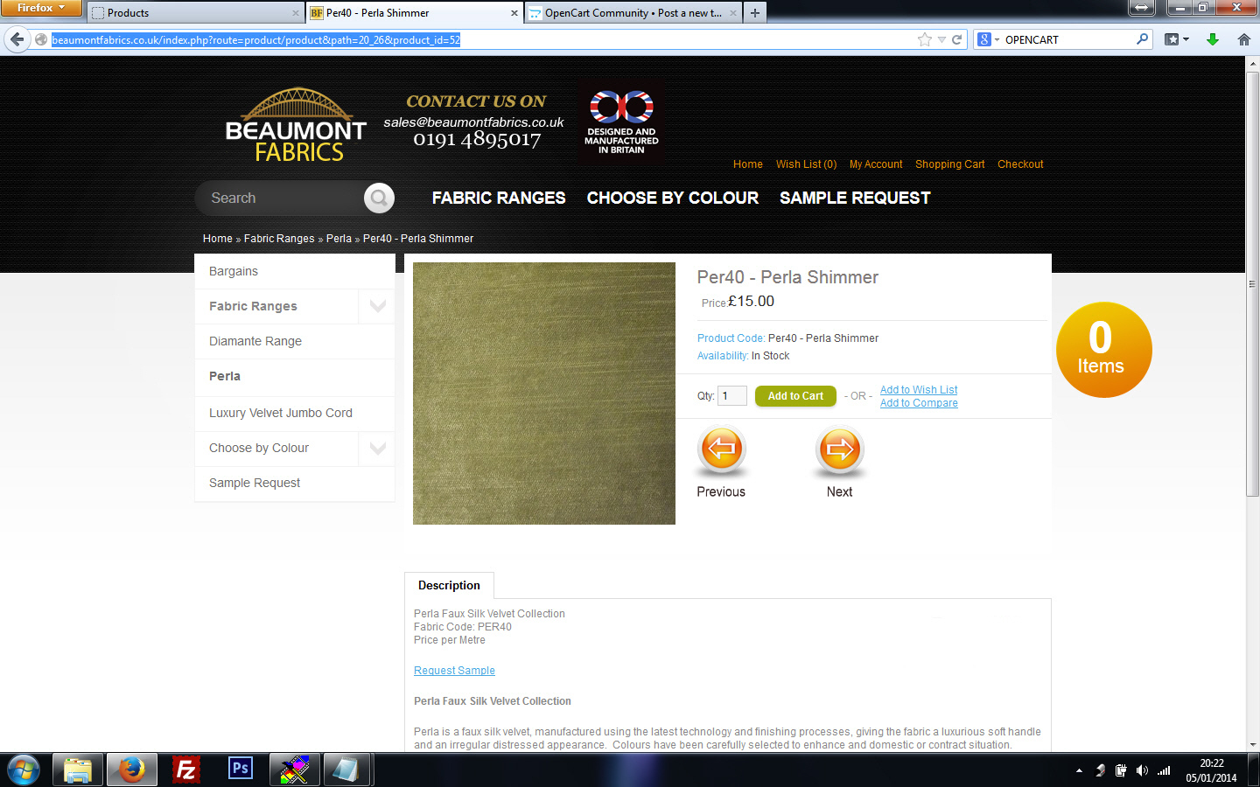The width and height of the screenshot is (1260, 787).
Task: Close the Per40 - Perla Shimmer tab
Action: pos(514,13)
